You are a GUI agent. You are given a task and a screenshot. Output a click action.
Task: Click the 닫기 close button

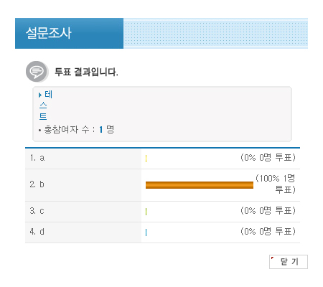[x=289, y=262]
